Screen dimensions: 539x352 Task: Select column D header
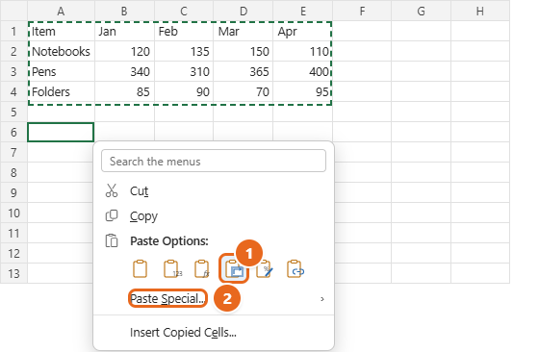[243, 11]
